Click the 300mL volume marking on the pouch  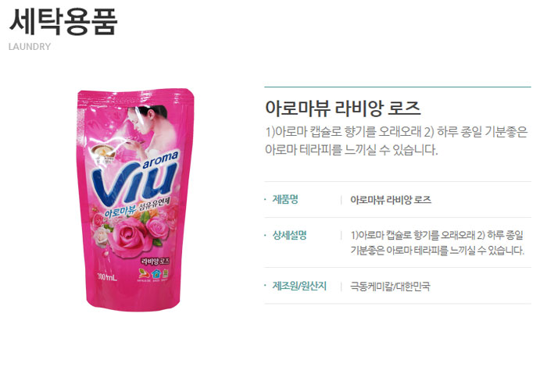point(107,277)
